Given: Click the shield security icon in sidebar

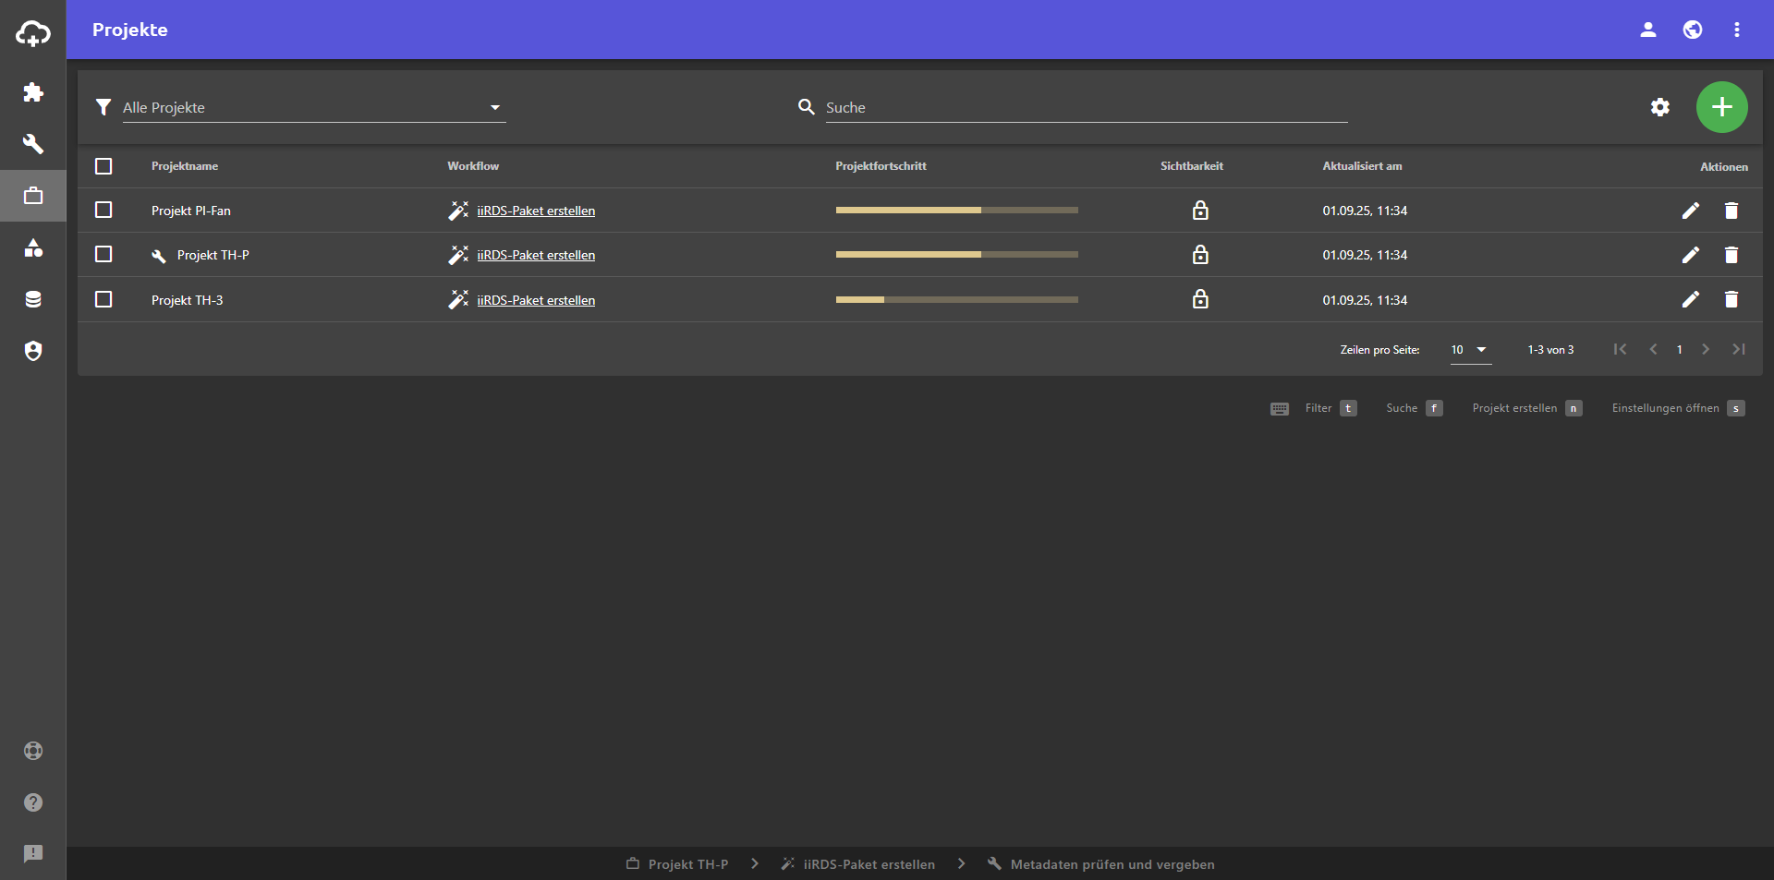Looking at the screenshot, I should tap(33, 351).
